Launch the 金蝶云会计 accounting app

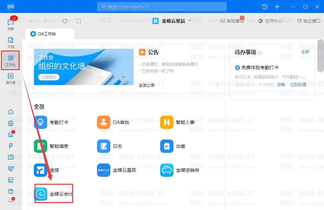[x=41, y=194]
